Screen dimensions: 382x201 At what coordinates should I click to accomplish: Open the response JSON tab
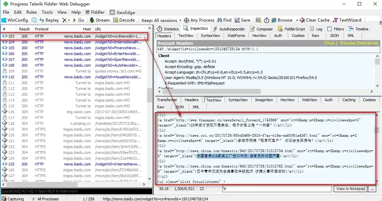pos(180,107)
